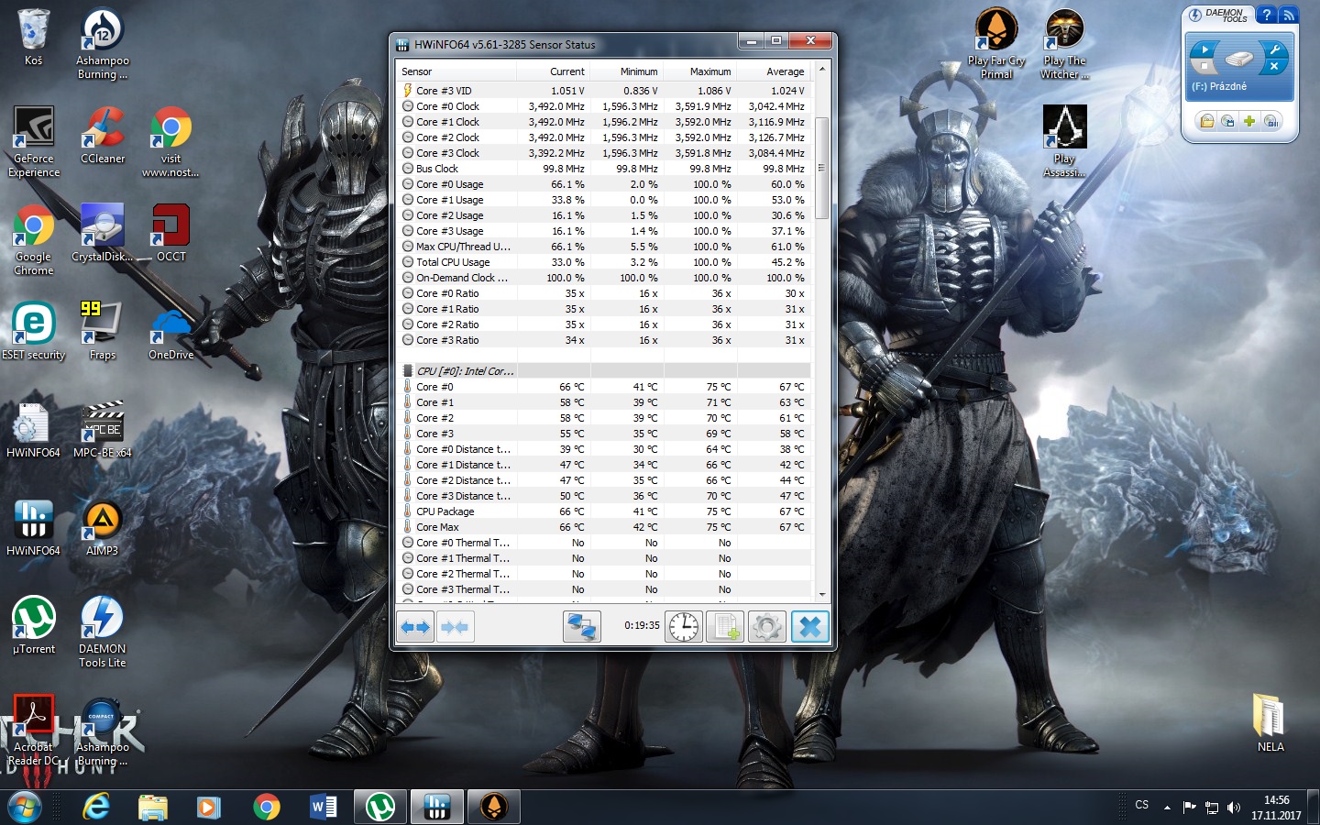Click the scrollbar down arrow in sensor list
1320x825 pixels.
(x=821, y=594)
